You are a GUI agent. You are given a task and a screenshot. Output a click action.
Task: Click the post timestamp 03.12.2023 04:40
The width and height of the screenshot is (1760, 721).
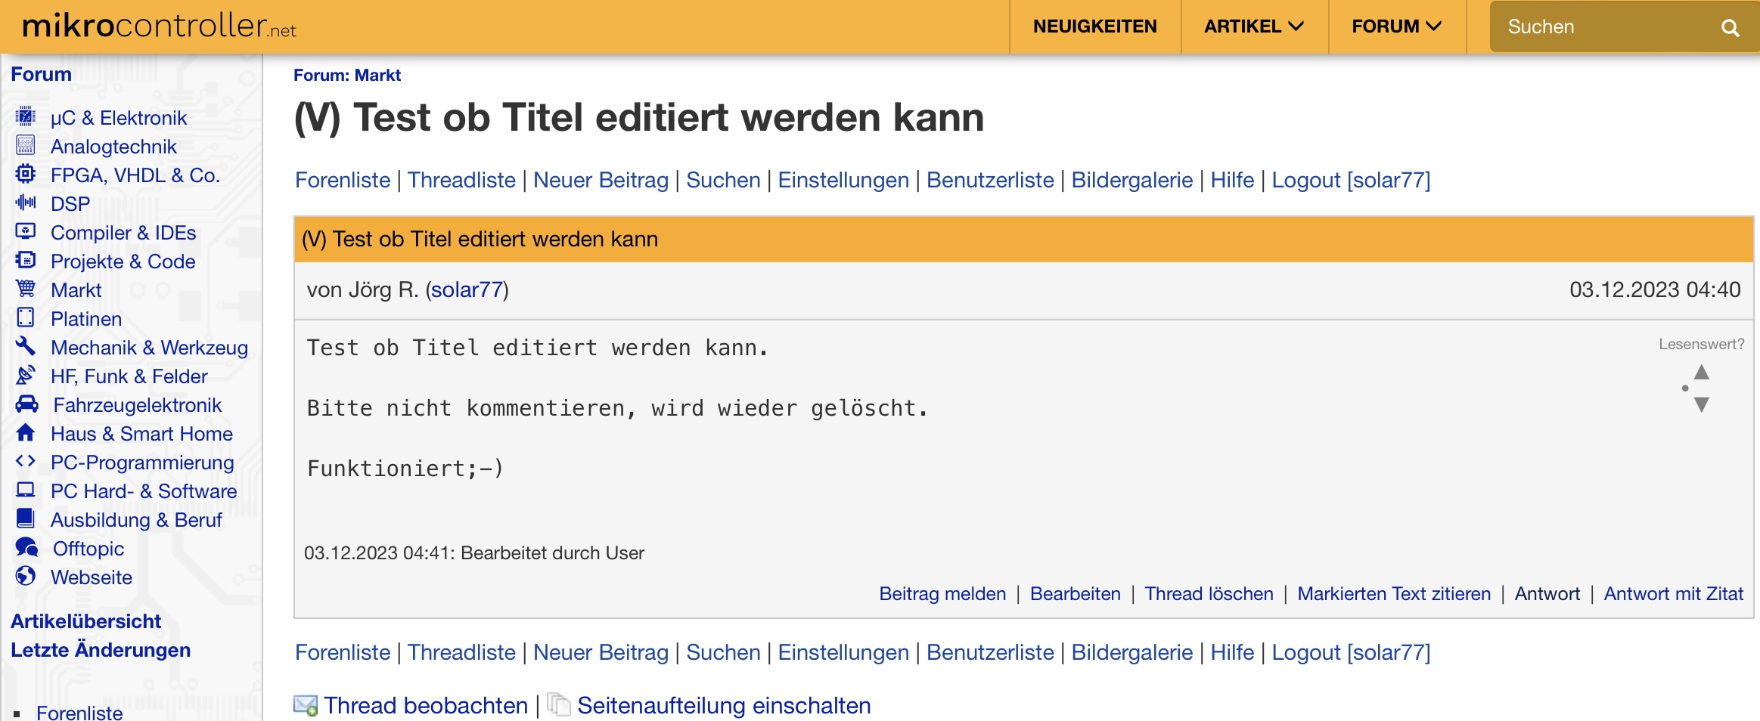click(1655, 289)
